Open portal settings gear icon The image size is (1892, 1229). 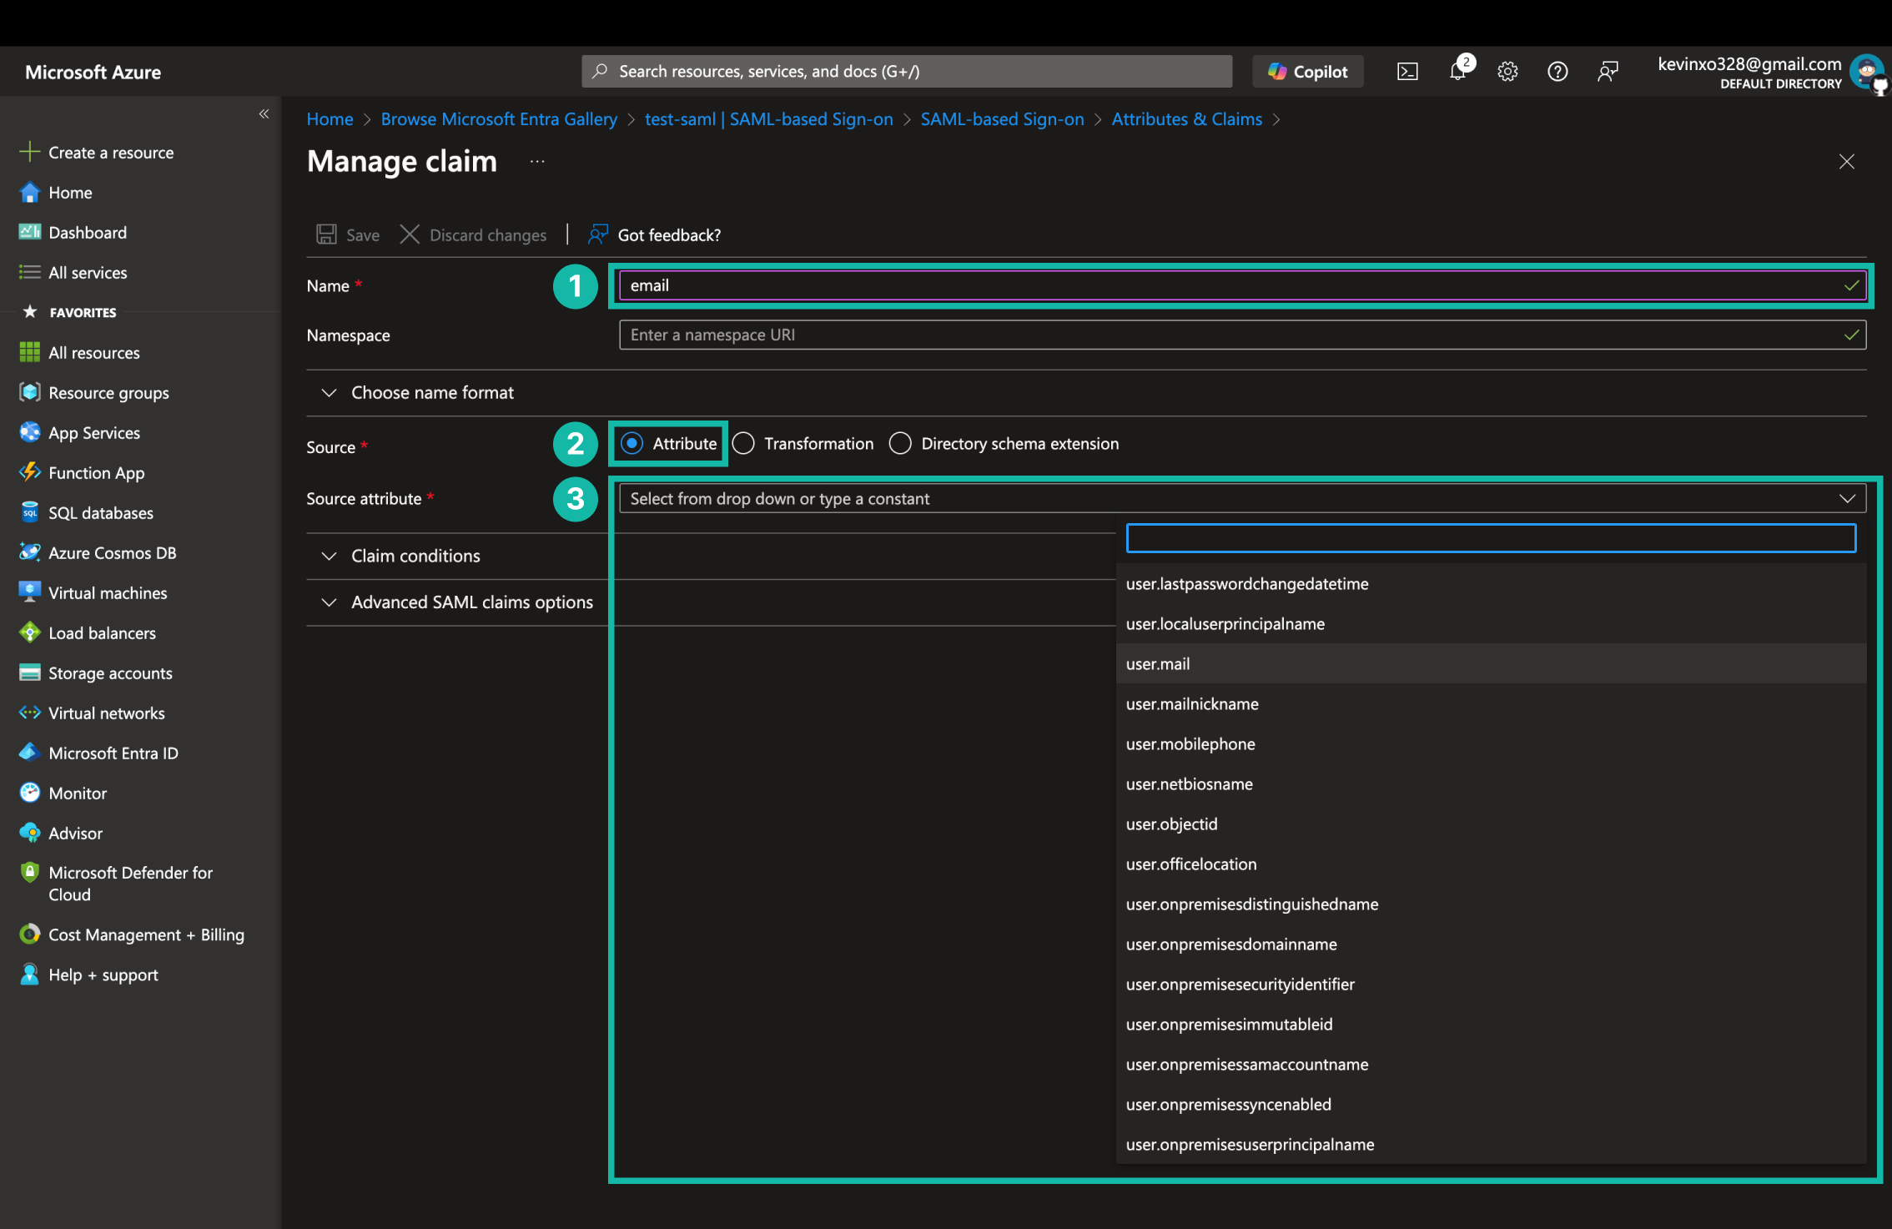point(1507,72)
